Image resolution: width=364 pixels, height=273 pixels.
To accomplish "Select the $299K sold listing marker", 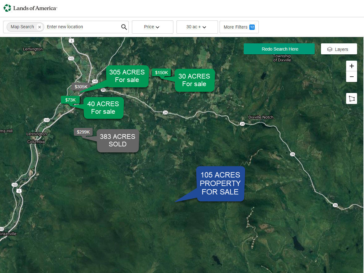I will 83,132.
